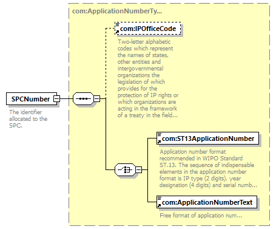Select the SPCNumber element box
The image size is (276, 229).
[32, 99]
